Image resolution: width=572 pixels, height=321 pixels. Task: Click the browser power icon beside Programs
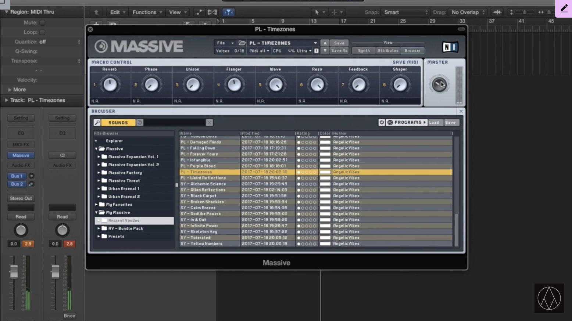382,122
